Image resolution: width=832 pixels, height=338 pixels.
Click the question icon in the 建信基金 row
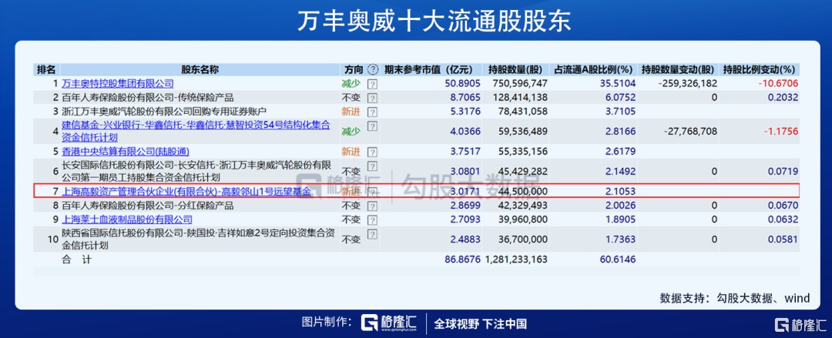[x=373, y=126]
